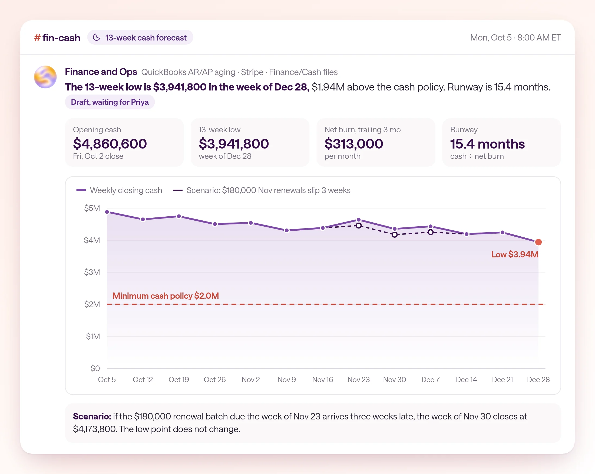Viewport: 595px width, 474px height.
Task: Click the QuickBooks AR/AP aging source text
Action: 188,72
